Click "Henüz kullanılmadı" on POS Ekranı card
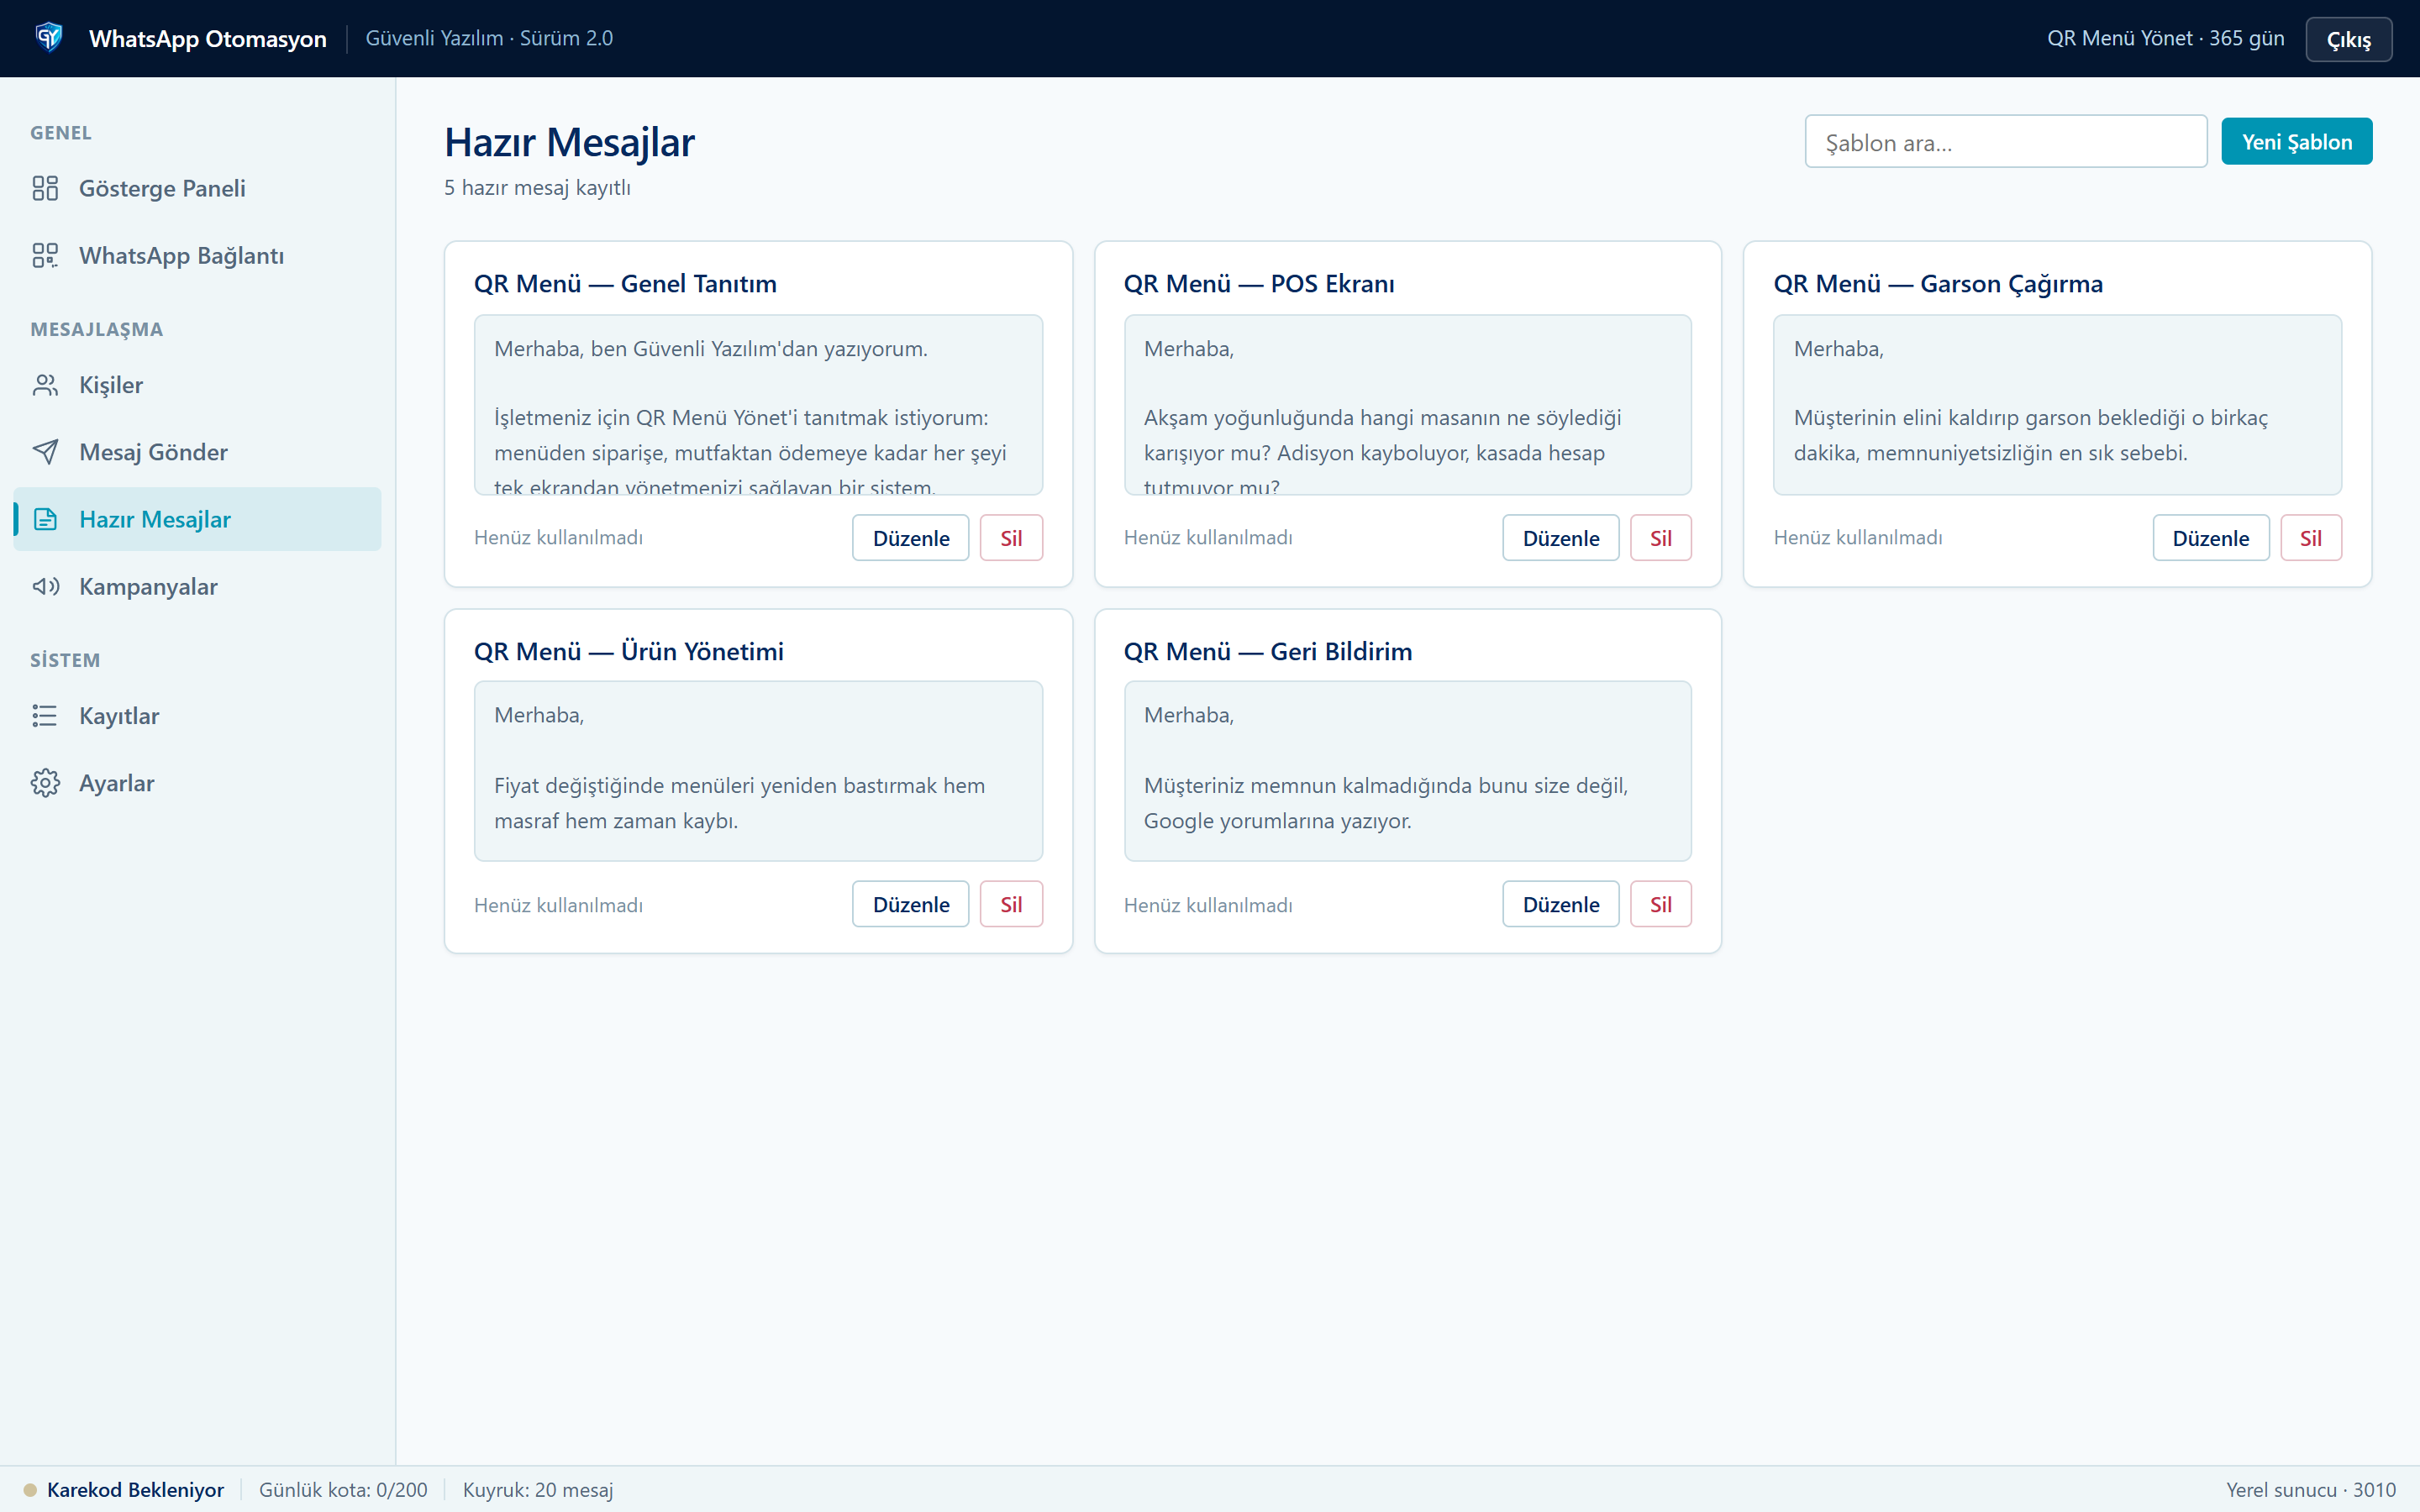 1208,538
